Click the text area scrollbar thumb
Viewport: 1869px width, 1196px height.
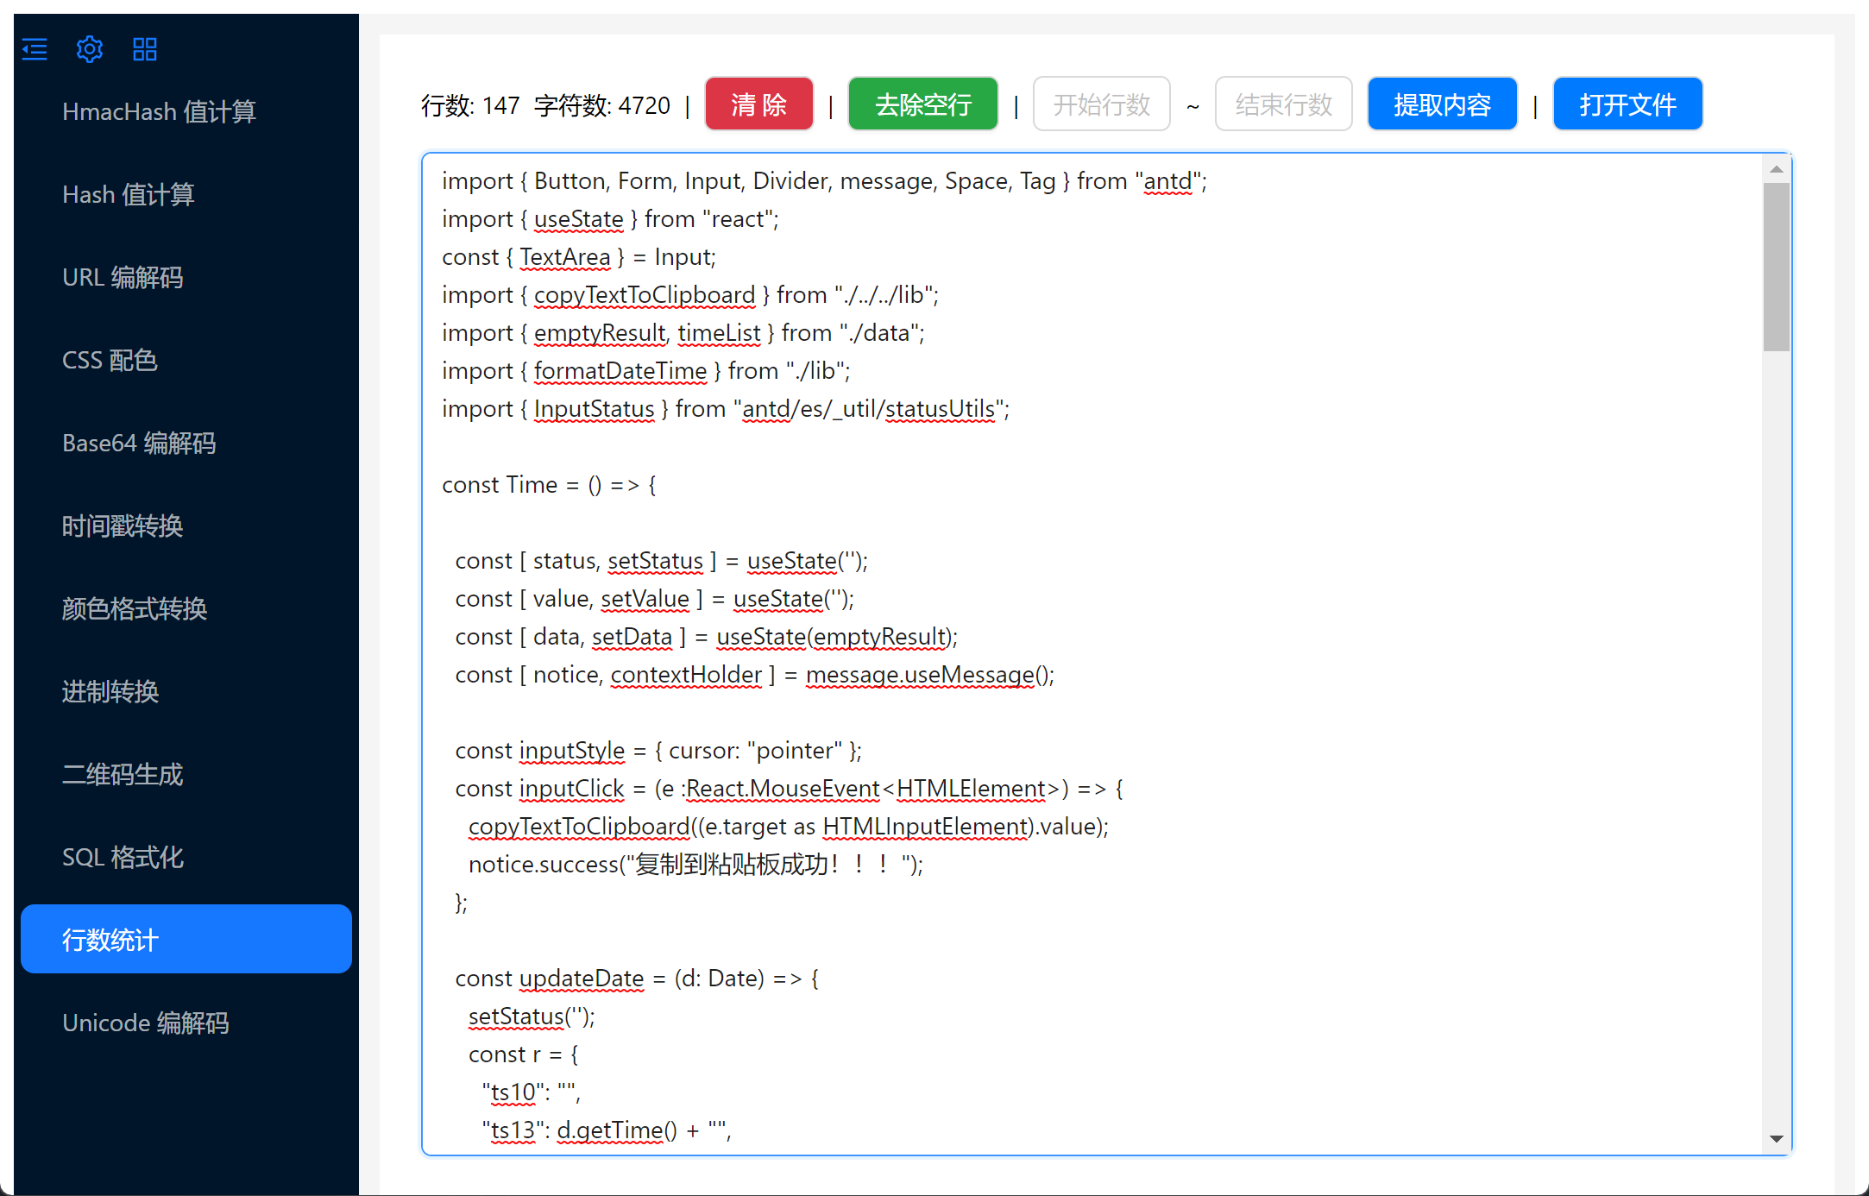pos(1776,266)
